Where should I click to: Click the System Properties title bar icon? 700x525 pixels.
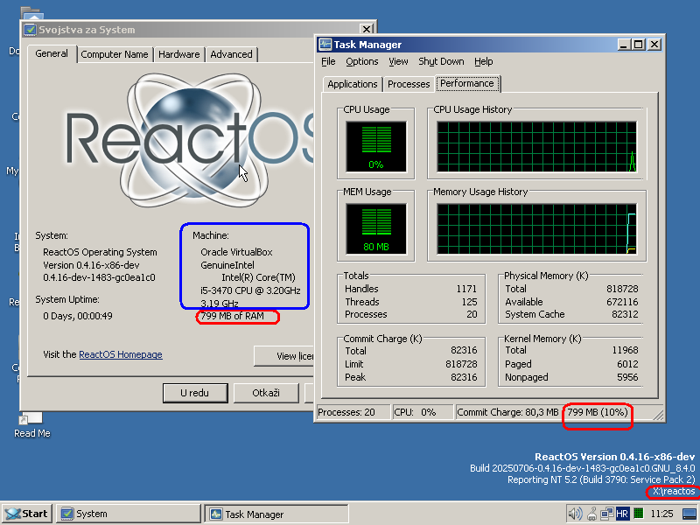pyautogui.click(x=30, y=30)
